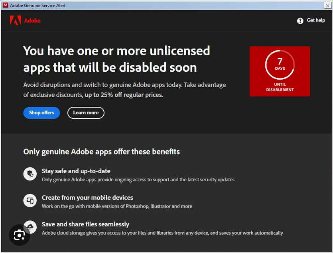Click the camera lens search icon

(19, 235)
